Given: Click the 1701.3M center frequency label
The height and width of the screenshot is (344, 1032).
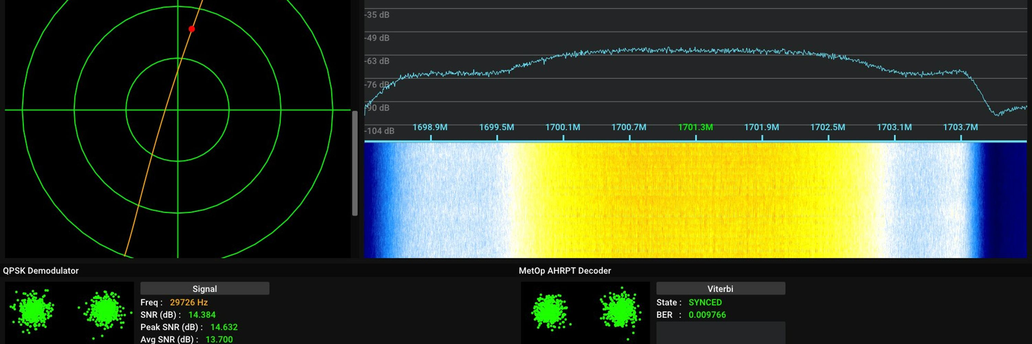Looking at the screenshot, I should (695, 127).
